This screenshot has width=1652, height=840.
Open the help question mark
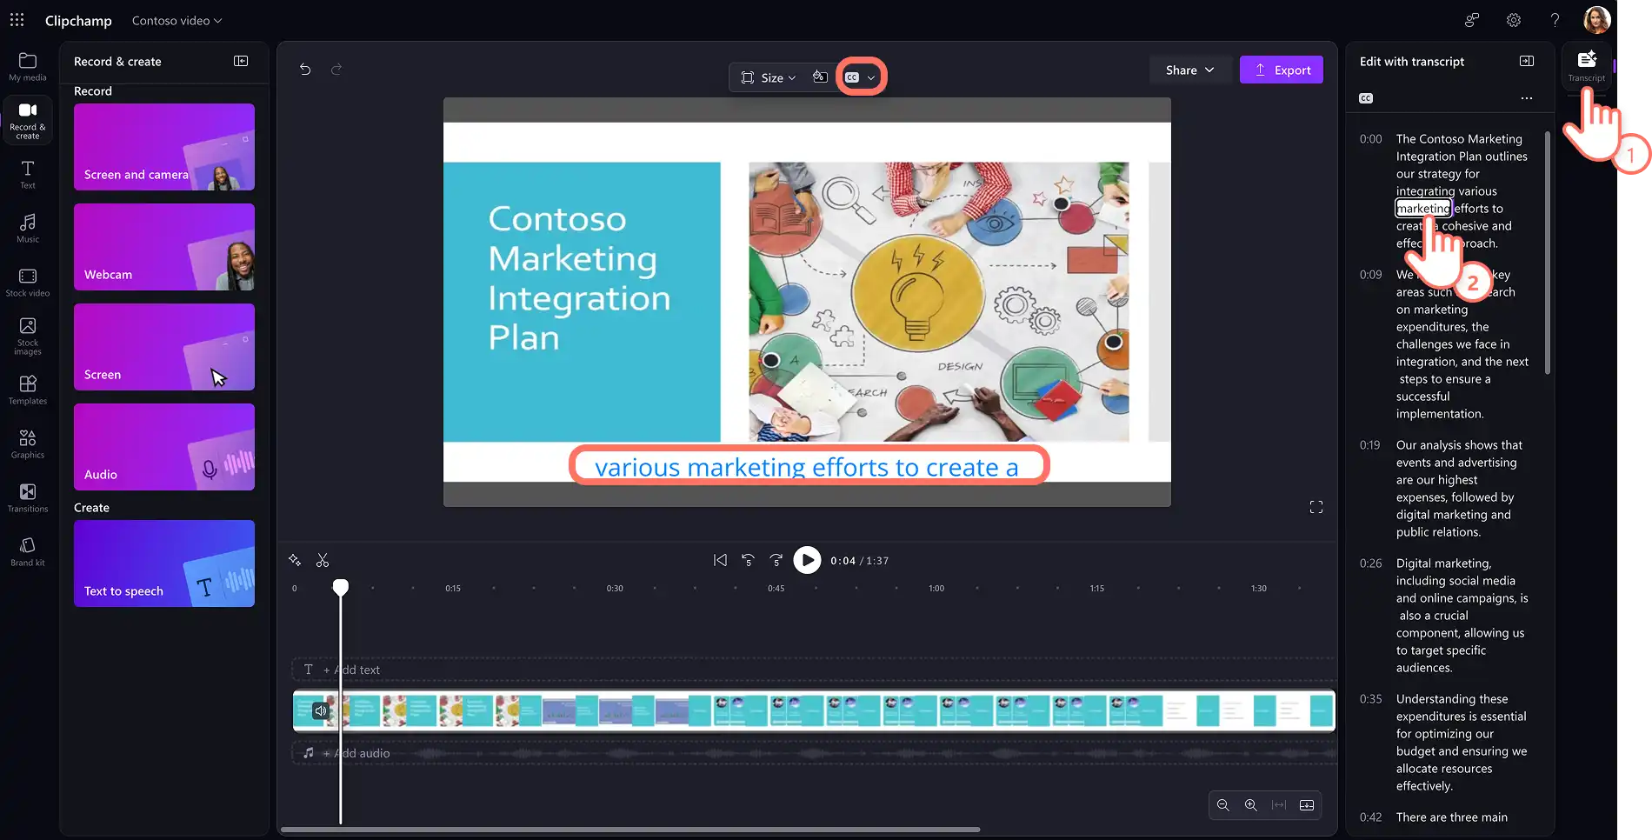tap(1555, 20)
